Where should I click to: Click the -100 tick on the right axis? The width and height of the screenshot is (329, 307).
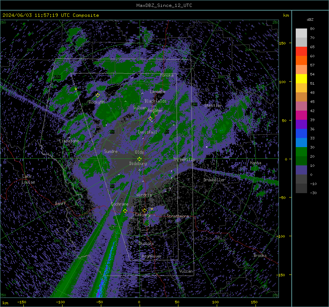281,236
